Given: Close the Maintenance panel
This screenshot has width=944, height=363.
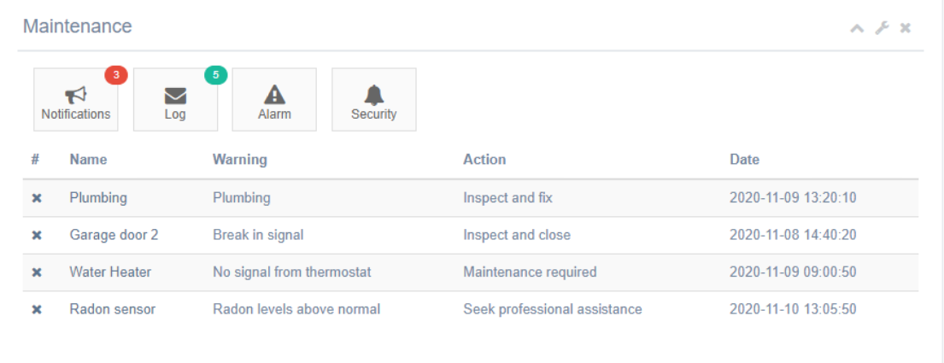Looking at the screenshot, I should coord(906,28).
